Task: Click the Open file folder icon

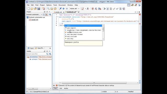Action: (x=32, y=9)
